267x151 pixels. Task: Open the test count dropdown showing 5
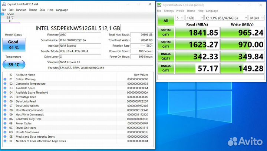[x=179, y=18]
